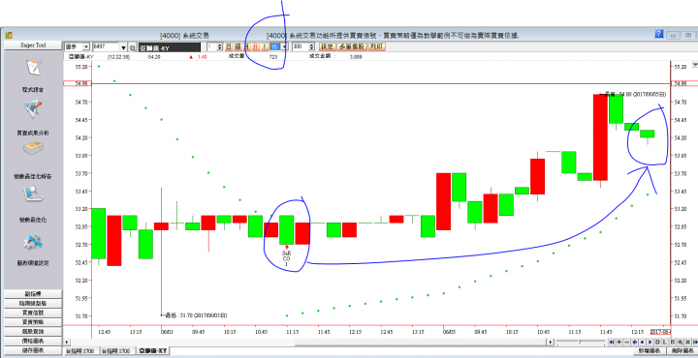The image size is (698, 358).
Task: Click the 列印 print button
Action: [377, 47]
